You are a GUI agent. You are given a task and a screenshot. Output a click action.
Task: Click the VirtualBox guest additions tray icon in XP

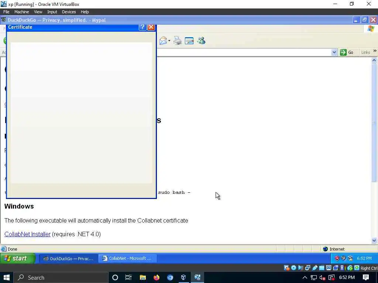click(350, 258)
